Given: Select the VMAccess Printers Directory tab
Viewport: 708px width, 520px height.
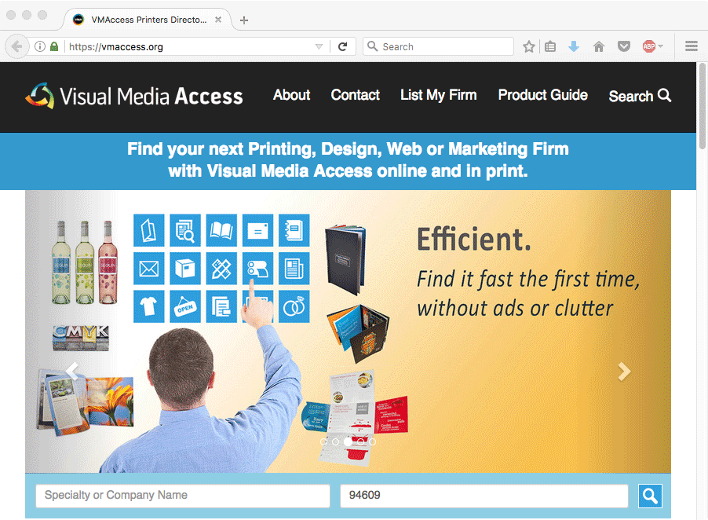Looking at the screenshot, I should [148, 20].
